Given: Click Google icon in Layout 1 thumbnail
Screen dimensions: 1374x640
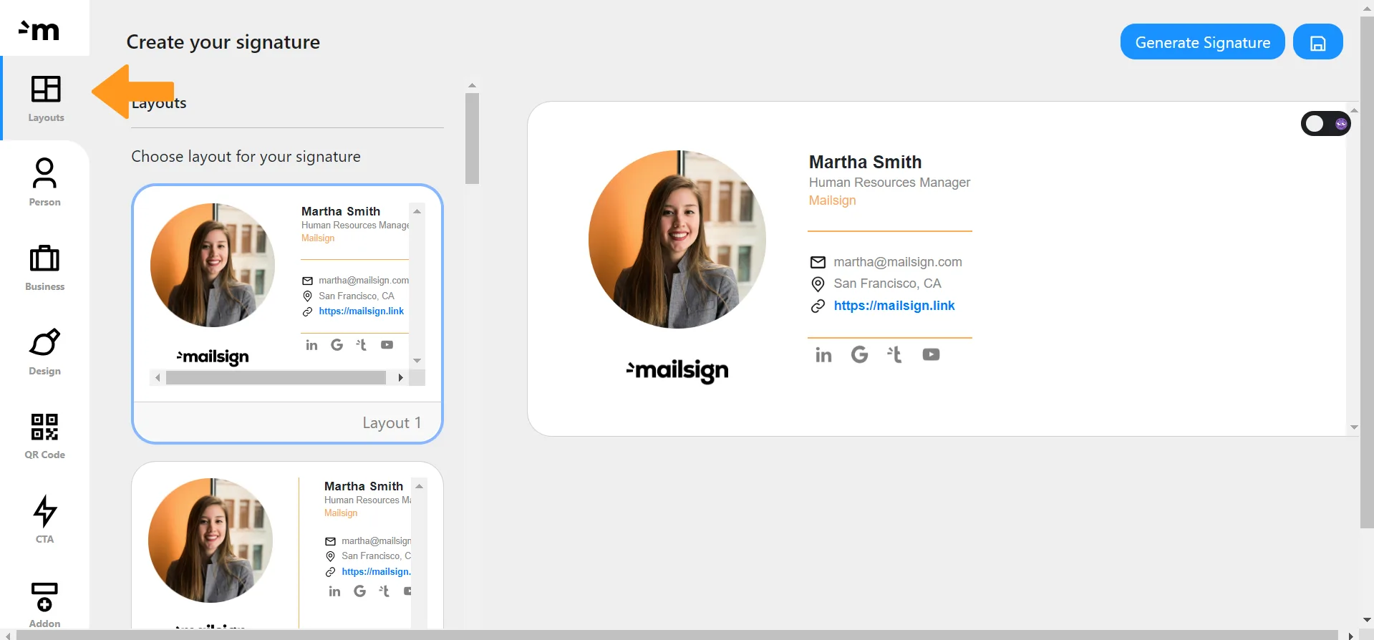Looking at the screenshot, I should pyautogui.click(x=337, y=345).
